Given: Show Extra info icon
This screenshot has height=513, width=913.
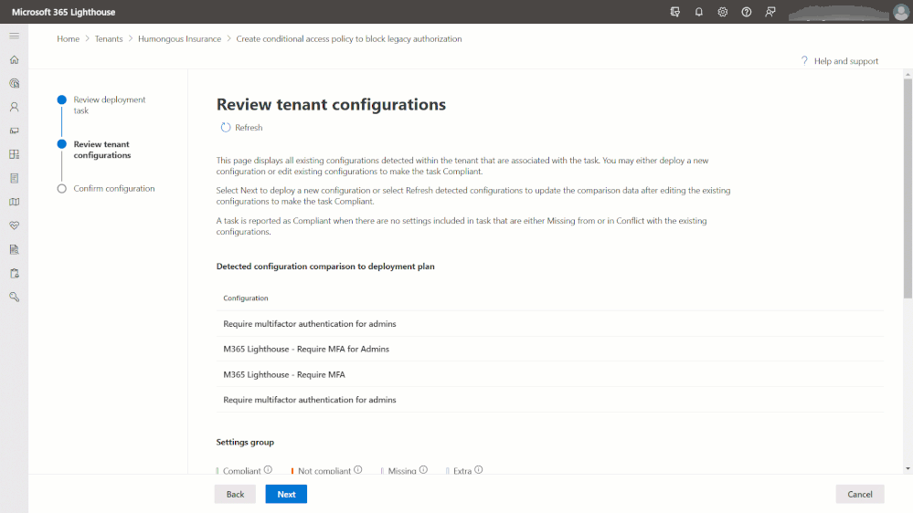Looking at the screenshot, I should (x=479, y=470).
